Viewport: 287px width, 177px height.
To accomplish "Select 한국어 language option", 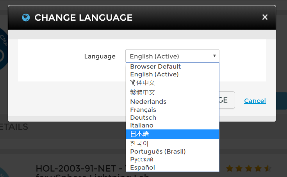I will (x=173, y=143).
